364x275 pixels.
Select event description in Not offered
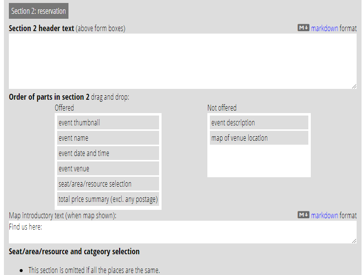[x=259, y=122]
